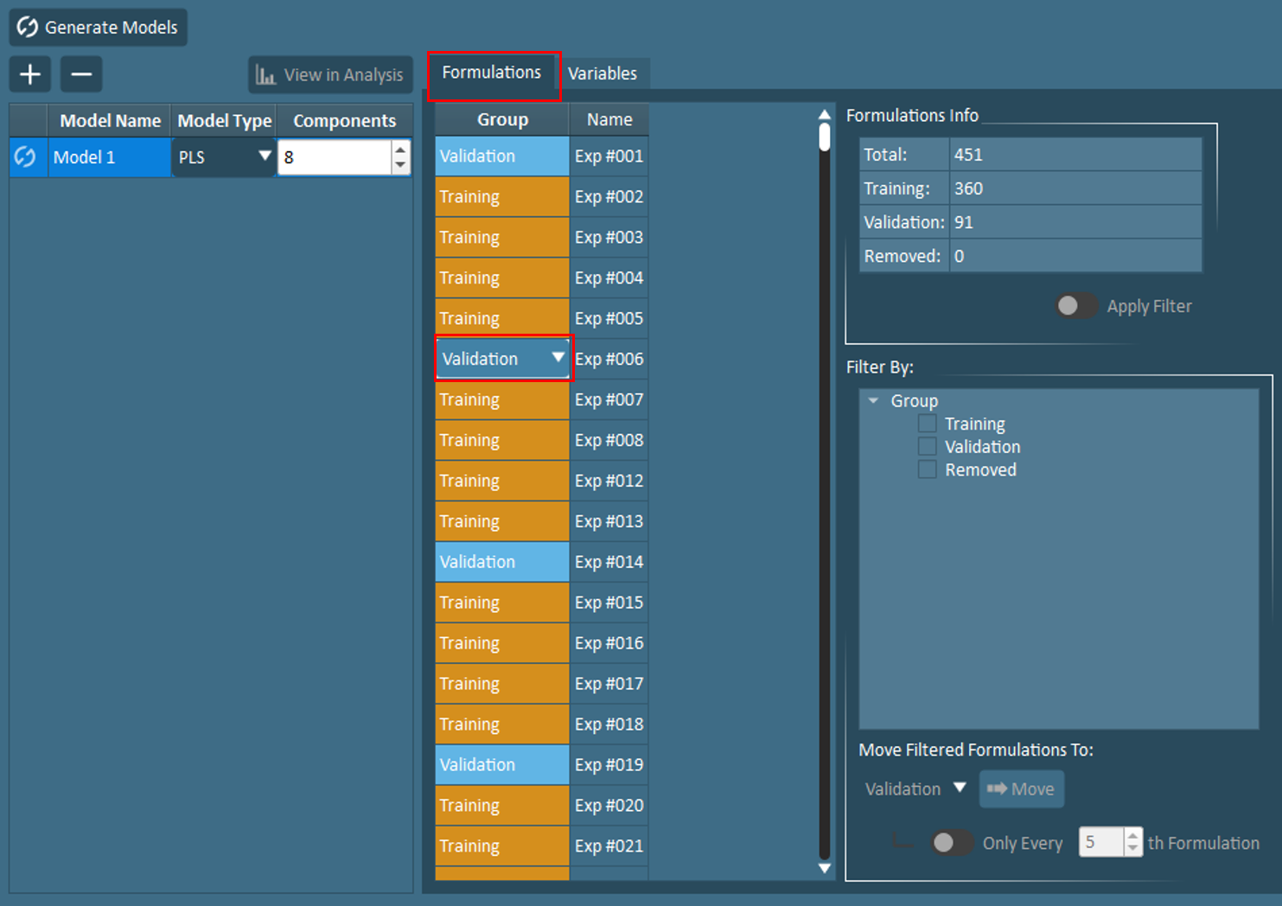
Task: Collapse the Group filter tree
Action: point(873,401)
